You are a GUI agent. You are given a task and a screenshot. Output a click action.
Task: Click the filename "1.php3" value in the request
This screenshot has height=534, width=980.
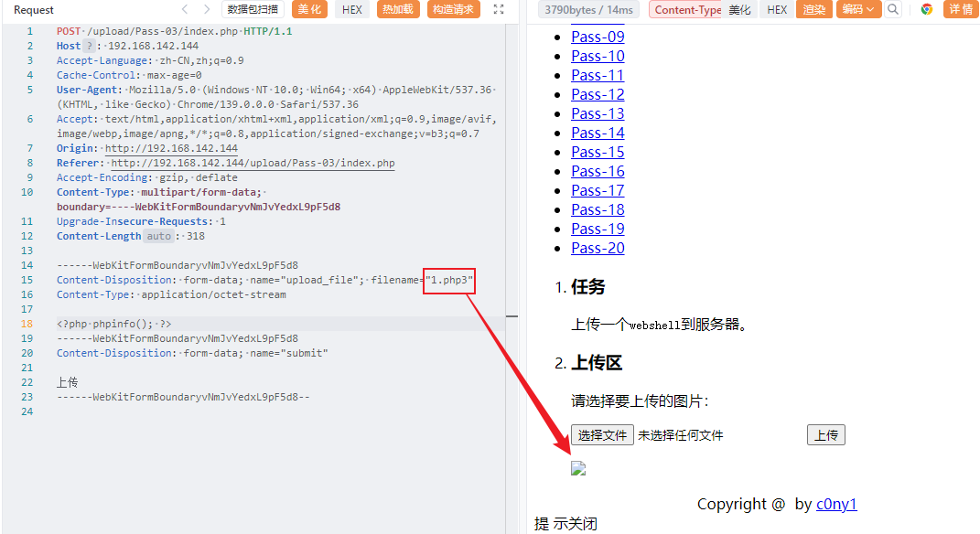pyautogui.click(x=448, y=280)
